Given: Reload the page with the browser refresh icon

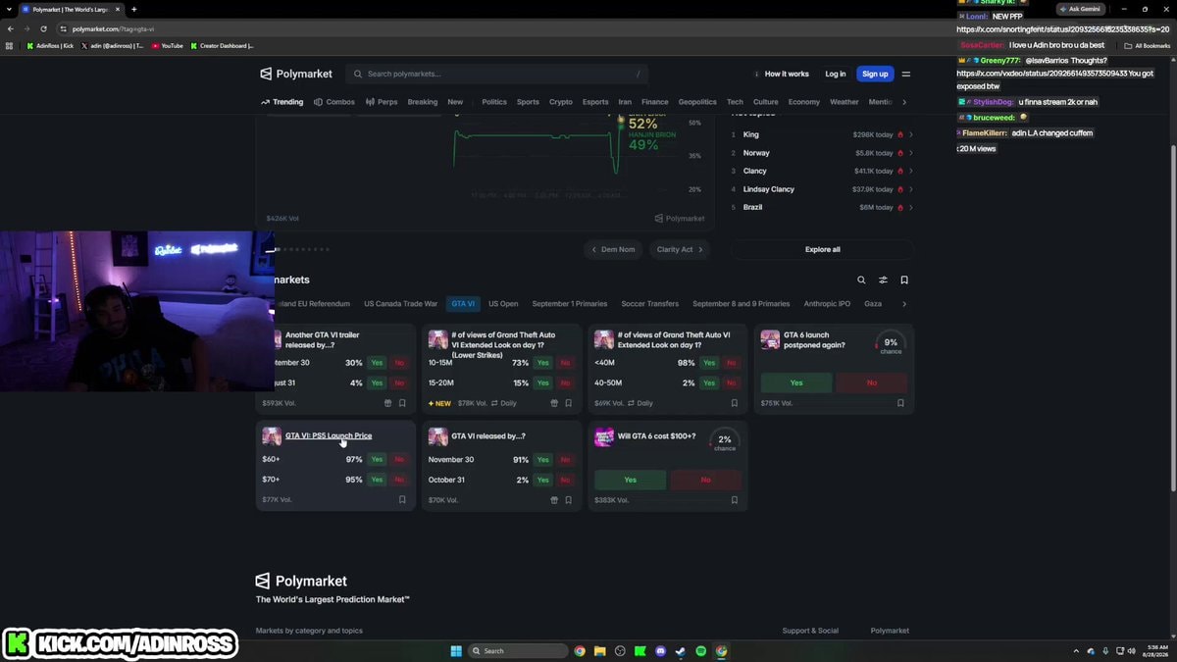Looking at the screenshot, I should click(x=43, y=28).
